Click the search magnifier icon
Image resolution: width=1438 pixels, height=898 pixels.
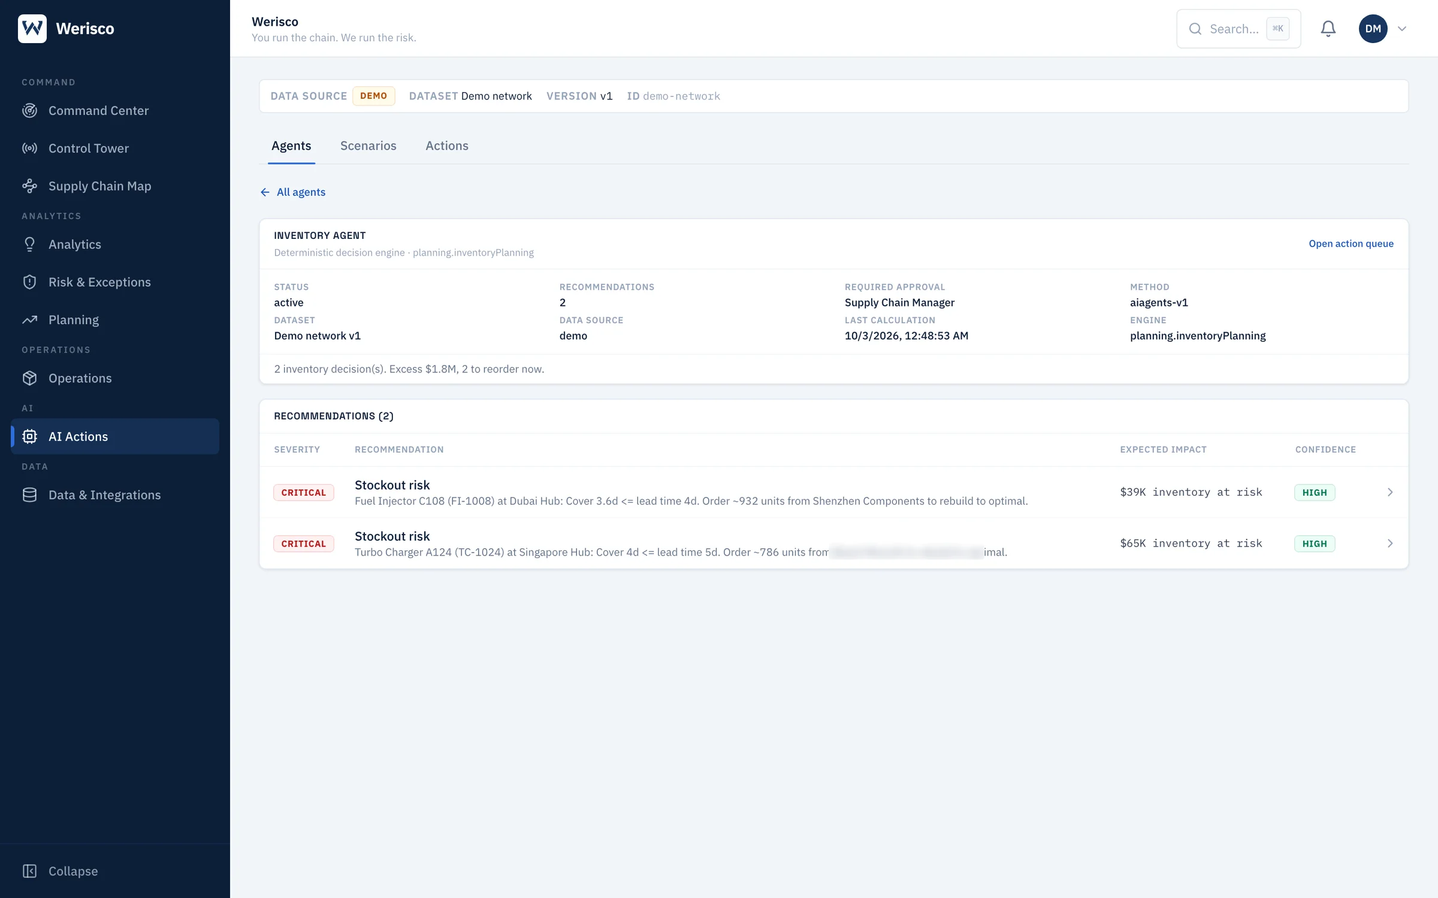pos(1195,29)
